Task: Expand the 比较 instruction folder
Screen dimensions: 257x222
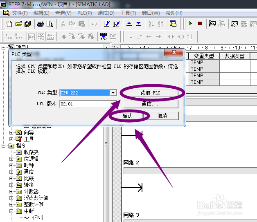Action: tap(11, 178)
